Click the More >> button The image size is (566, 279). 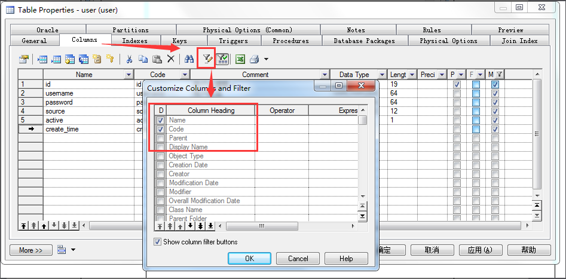[31, 250]
